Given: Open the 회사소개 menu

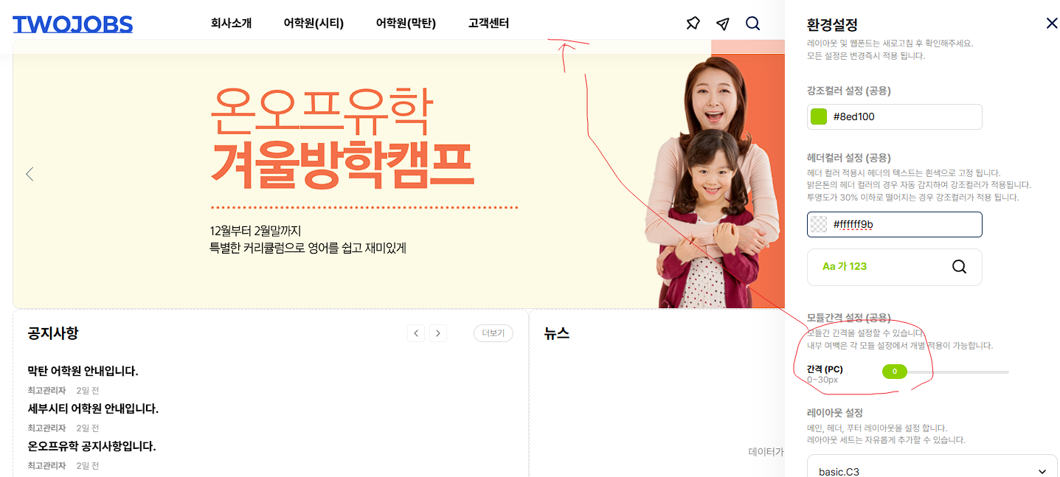Looking at the screenshot, I should click(x=231, y=24).
